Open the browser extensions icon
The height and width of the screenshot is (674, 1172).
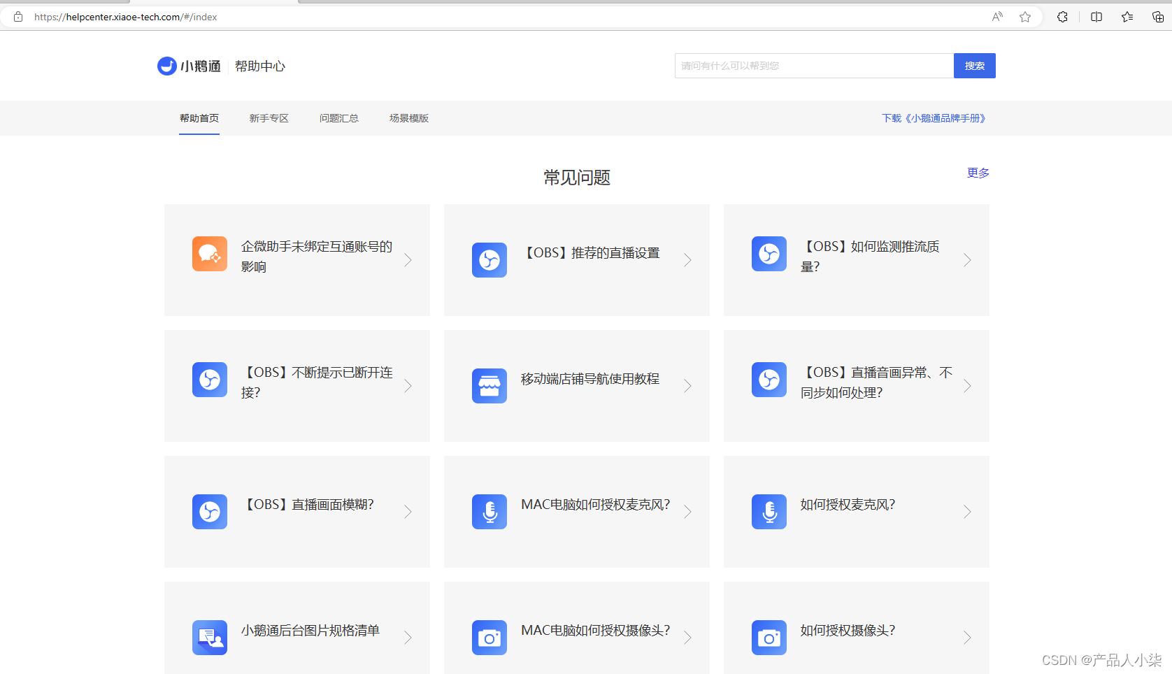click(x=1062, y=17)
